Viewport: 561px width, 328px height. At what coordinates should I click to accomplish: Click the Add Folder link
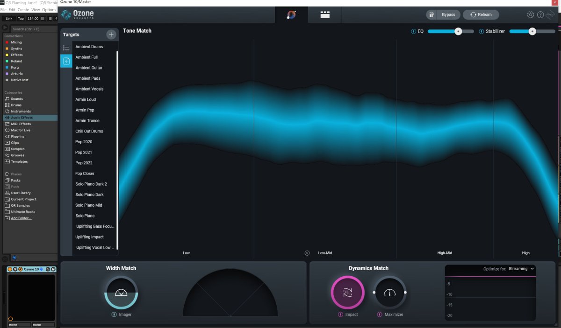tap(21, 218)
